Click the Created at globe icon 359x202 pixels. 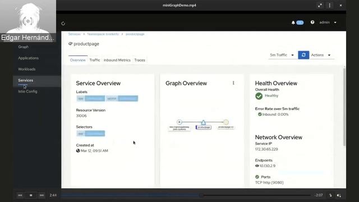pyautogui.click(x=78, y=151)
